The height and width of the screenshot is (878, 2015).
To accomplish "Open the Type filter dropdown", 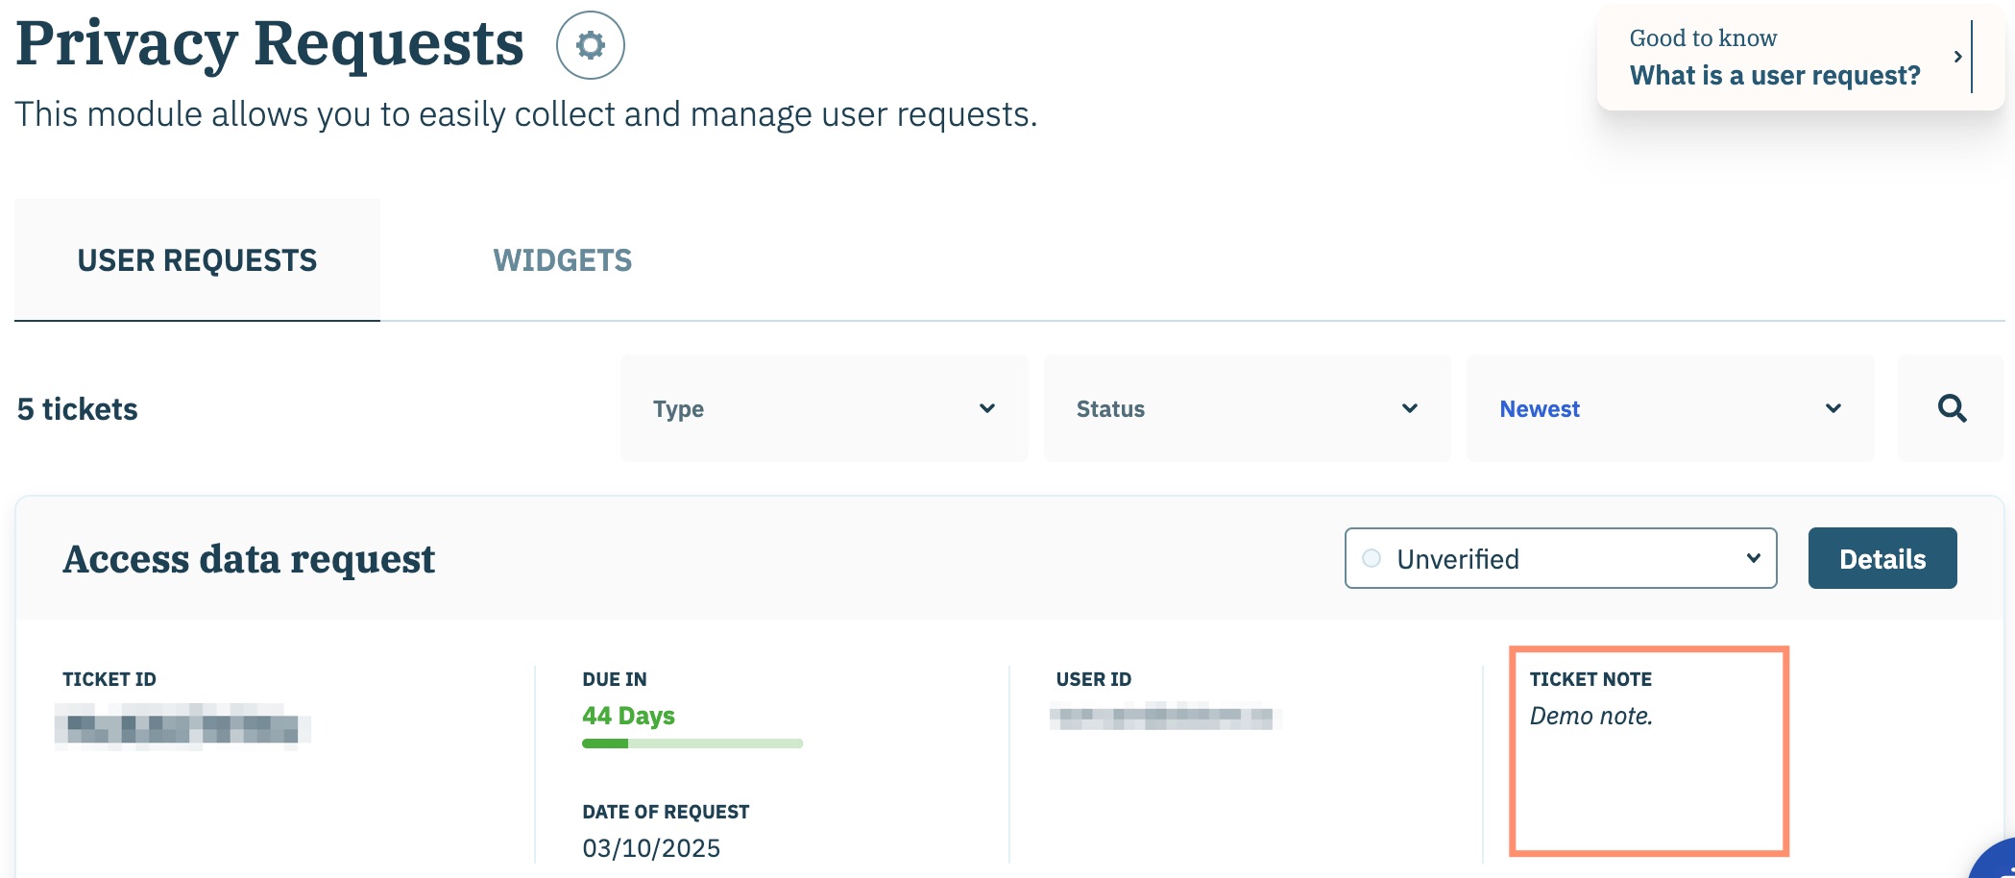I will (823, 408).
